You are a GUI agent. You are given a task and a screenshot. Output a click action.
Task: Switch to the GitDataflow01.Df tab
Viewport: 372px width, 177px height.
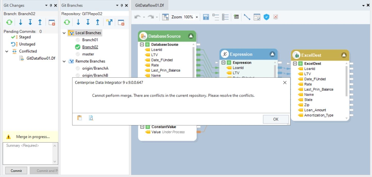[x=150, y=5]
